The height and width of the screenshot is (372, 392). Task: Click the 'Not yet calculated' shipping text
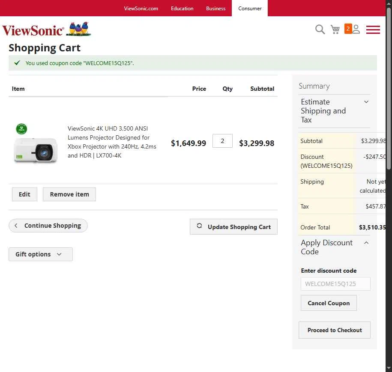tap(372, 186)
